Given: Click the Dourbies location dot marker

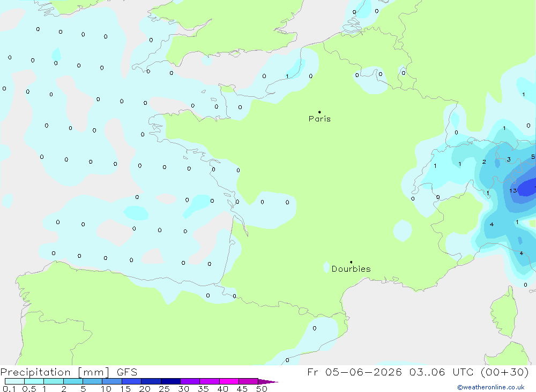Looking at the screenshot, I should pos(351,262).
